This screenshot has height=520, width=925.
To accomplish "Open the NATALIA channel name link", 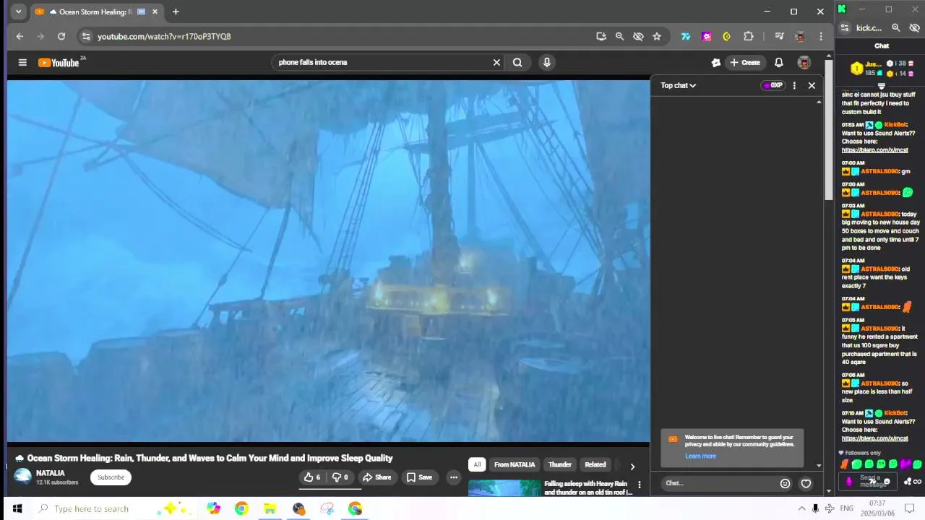I will pos(51,473).
